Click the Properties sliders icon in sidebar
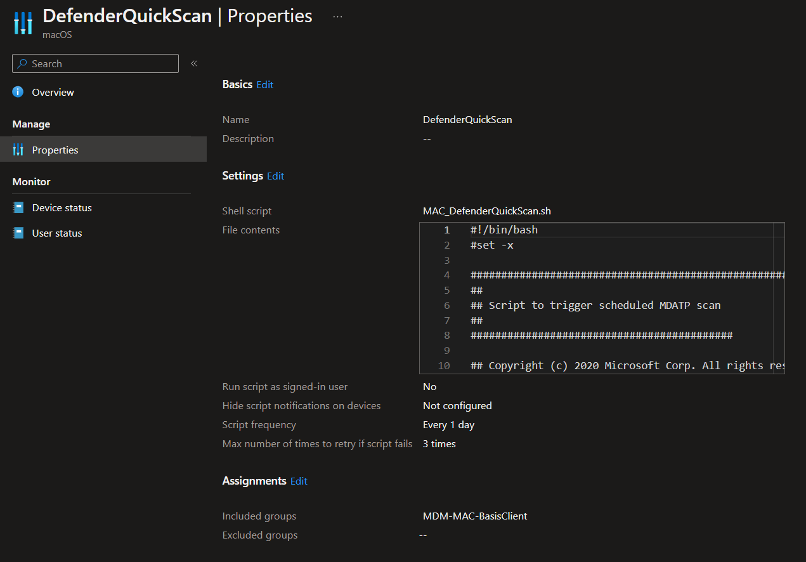 tap(18, 150)
